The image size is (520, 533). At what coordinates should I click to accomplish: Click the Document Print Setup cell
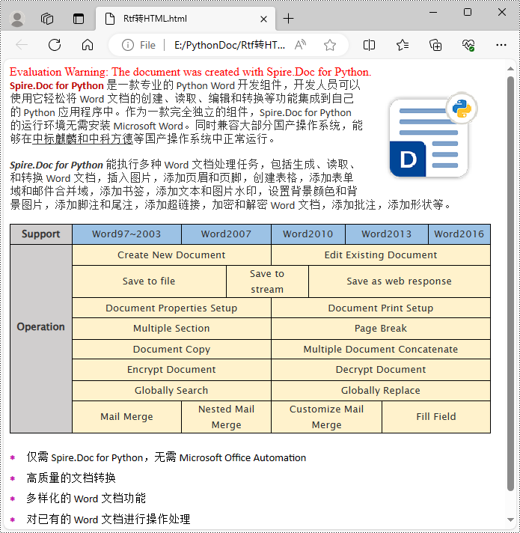coord(381,308)
